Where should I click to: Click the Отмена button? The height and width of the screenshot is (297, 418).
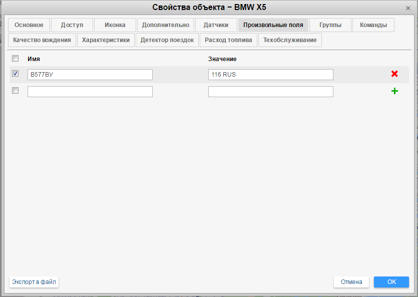pos(351,282)
